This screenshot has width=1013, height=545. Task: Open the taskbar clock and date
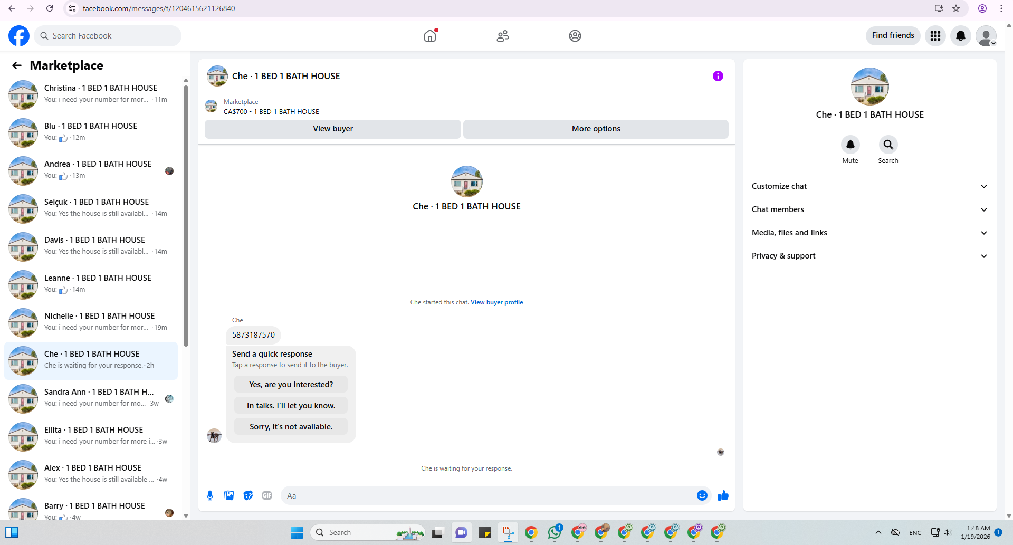click(976, 532)
